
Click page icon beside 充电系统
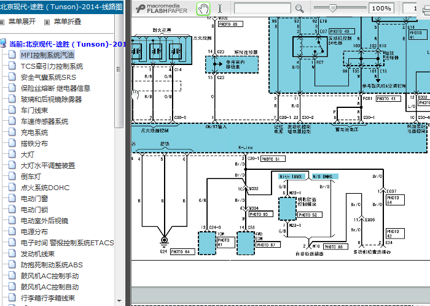point(12,132)
